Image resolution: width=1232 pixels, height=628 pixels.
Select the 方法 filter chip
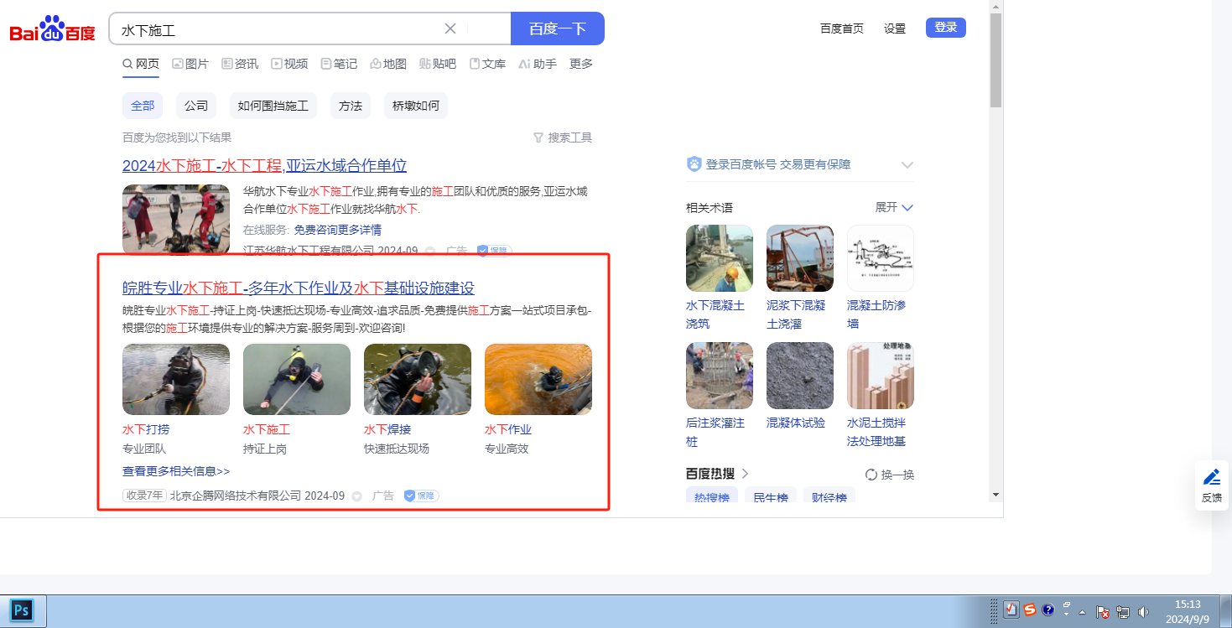click(351, 106)
